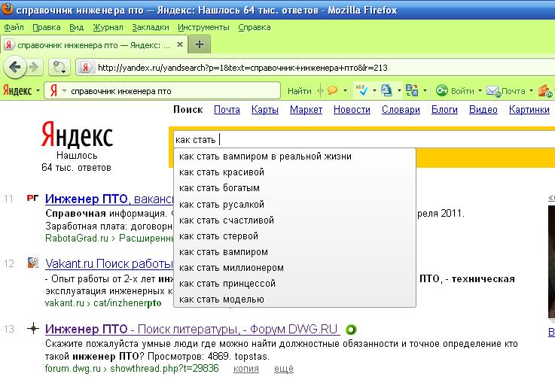Open the 'копия' cached link under result 13
This screenshot has width=555, height=377.
pyautogui.click(x=246, y=369)
